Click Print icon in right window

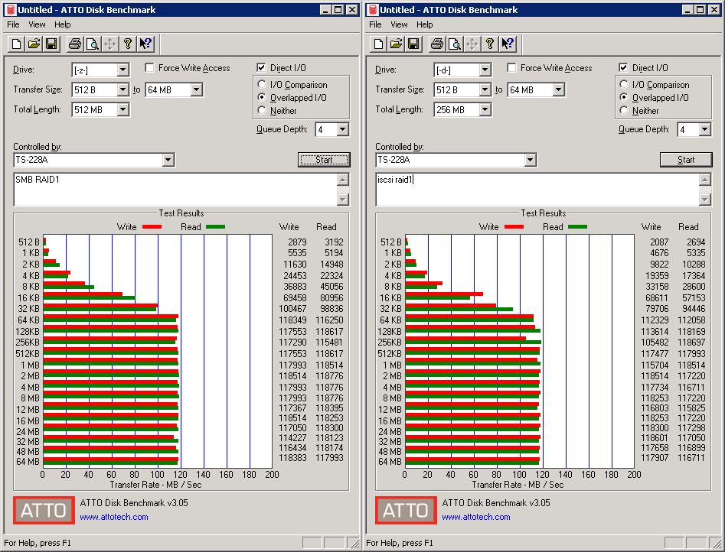click(437, 44)
